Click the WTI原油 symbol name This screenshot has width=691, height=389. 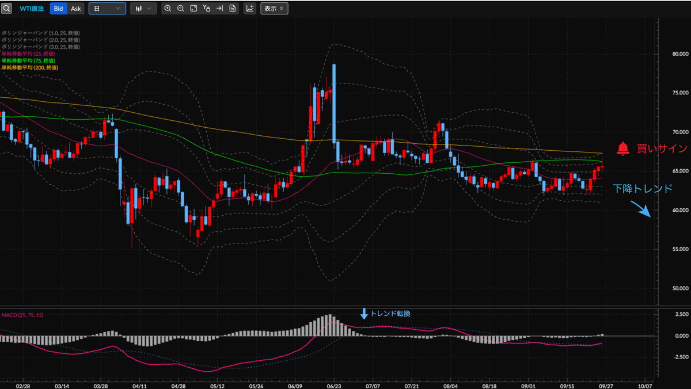[31, 9]
